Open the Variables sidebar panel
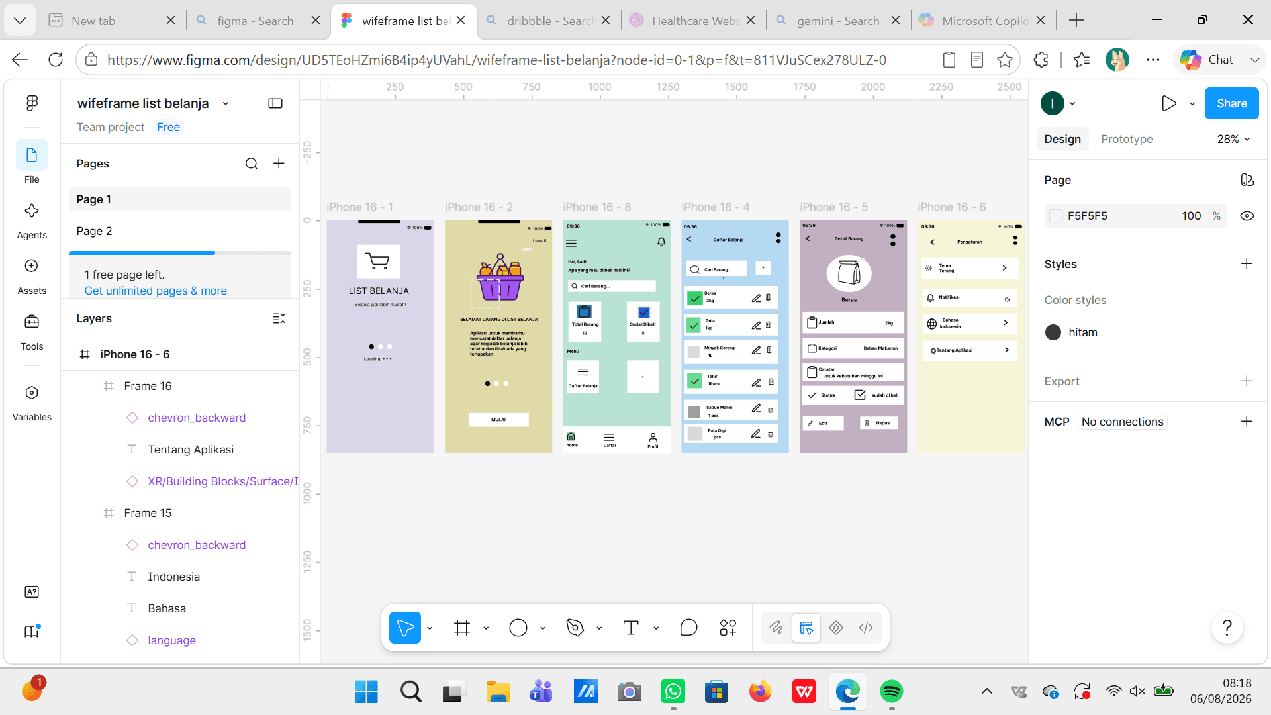 tap(32, 403)
